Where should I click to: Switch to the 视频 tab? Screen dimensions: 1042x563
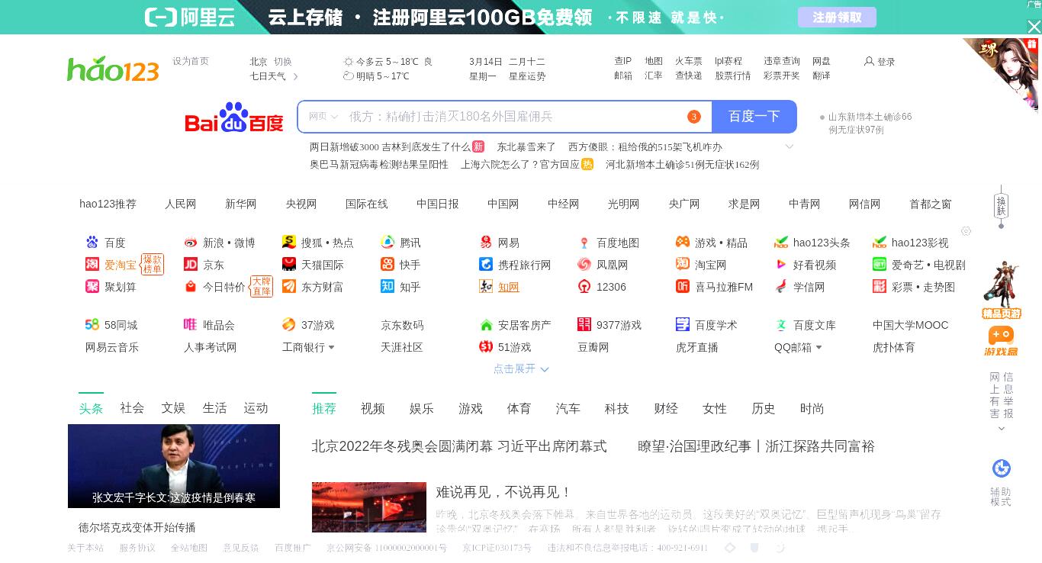pos(373,409)
